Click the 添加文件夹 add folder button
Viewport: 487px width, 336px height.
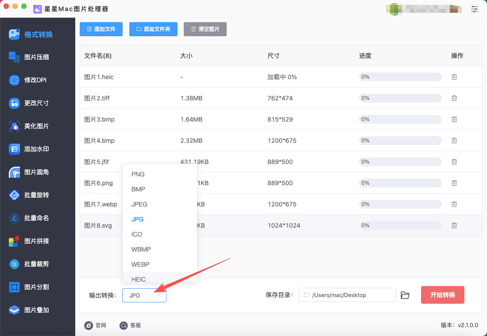tap(154, 29)
